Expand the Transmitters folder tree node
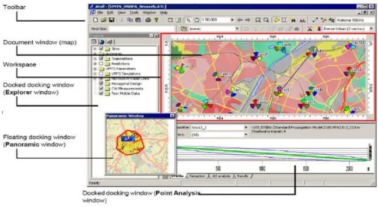The width and height of the screenshot is (378, 207). click(95, 58)
